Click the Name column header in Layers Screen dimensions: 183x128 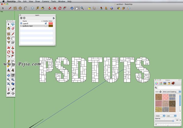[x=25, y=21]
